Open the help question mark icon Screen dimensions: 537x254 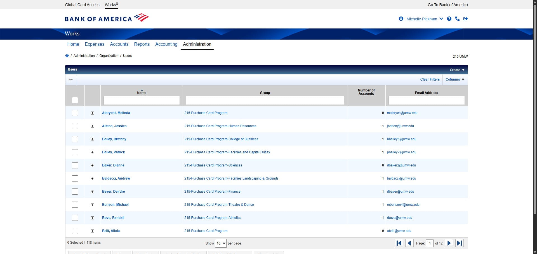449,19
